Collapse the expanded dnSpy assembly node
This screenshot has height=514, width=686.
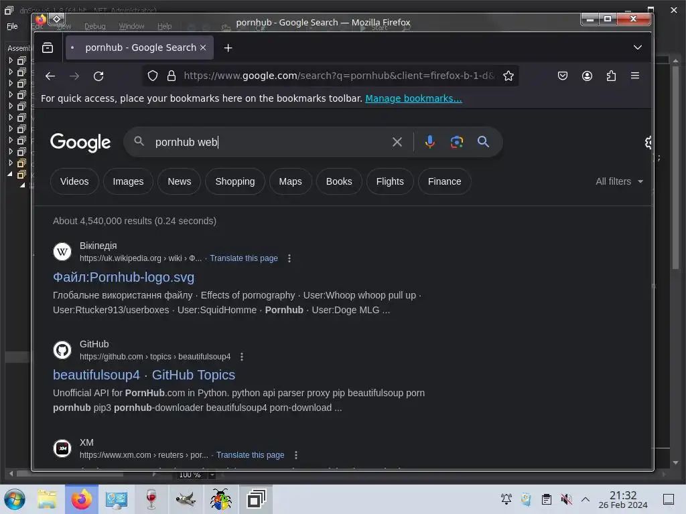pyautogui.click(x=10, y=174)
